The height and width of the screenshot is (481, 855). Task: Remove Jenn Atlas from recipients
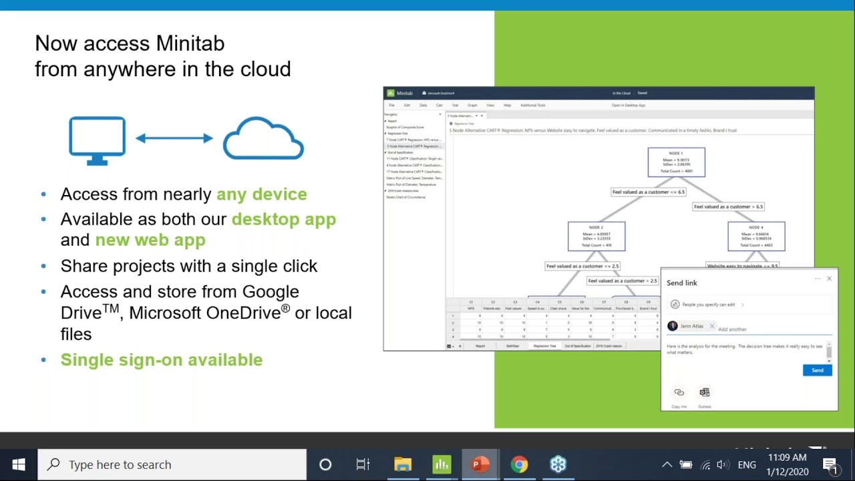tap(712, 326)
